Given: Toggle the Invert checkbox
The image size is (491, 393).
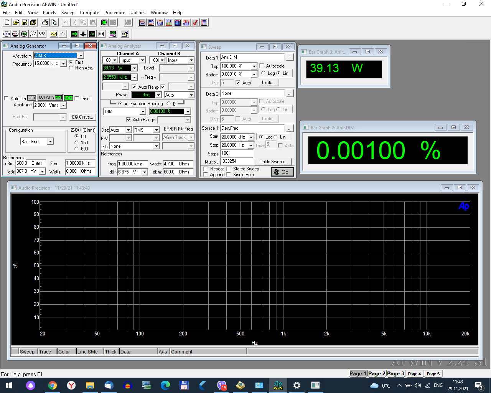Looking at the screenshot, I should coord(77,99).
